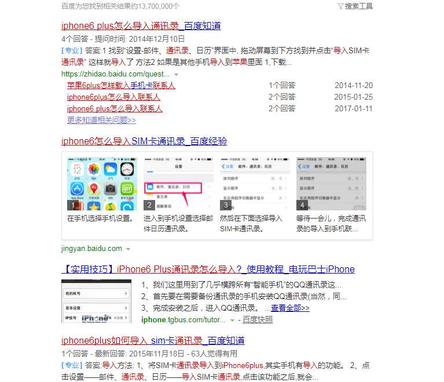
Task: Click caption '进入到手机设置选择邮件日历通讯录。'
Action: pos(178,224)
